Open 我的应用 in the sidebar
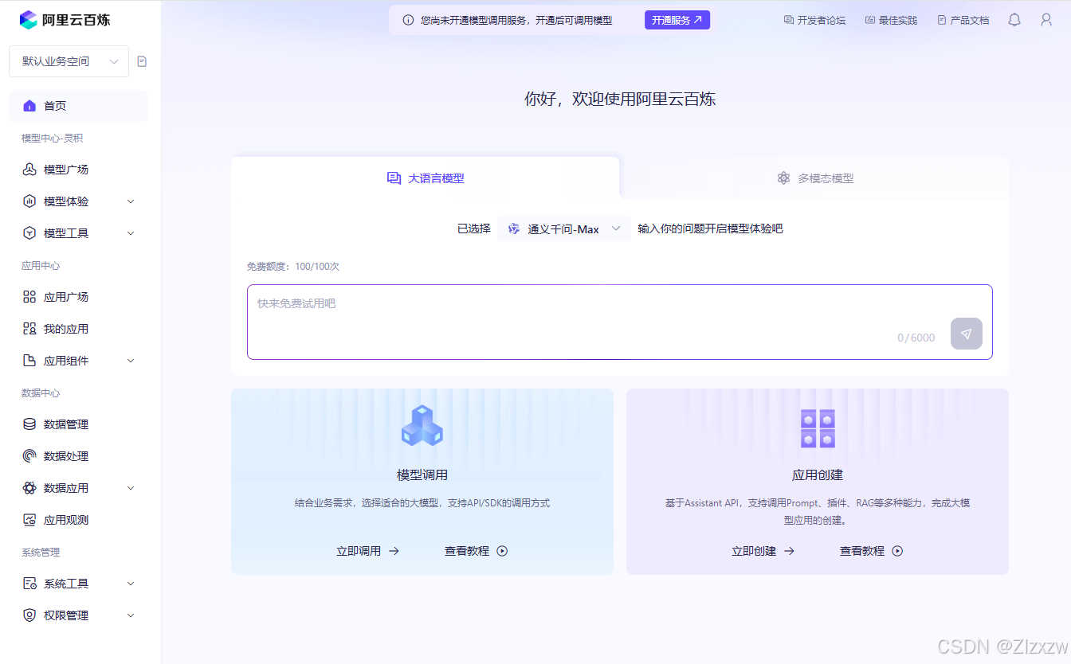This screenshot has width=1071, height=664. tap(78, 329)
